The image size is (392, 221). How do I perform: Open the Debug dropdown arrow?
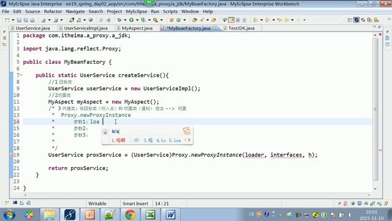[x=125, y=20]
